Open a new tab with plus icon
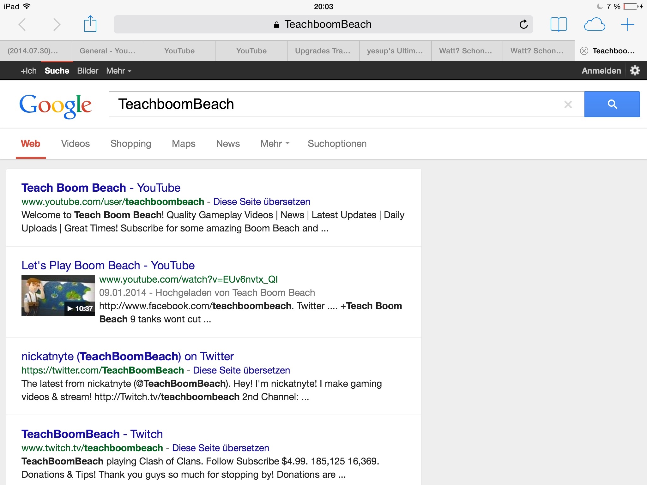 click(x=627, y=24)
